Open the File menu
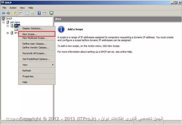The image size is (182, 125). point(4,8)
